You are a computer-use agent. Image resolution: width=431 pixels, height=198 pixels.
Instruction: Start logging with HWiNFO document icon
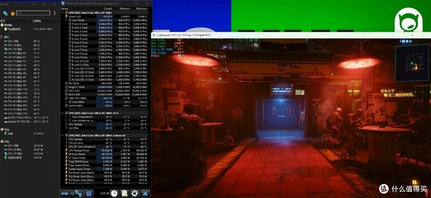click(125, 193)
